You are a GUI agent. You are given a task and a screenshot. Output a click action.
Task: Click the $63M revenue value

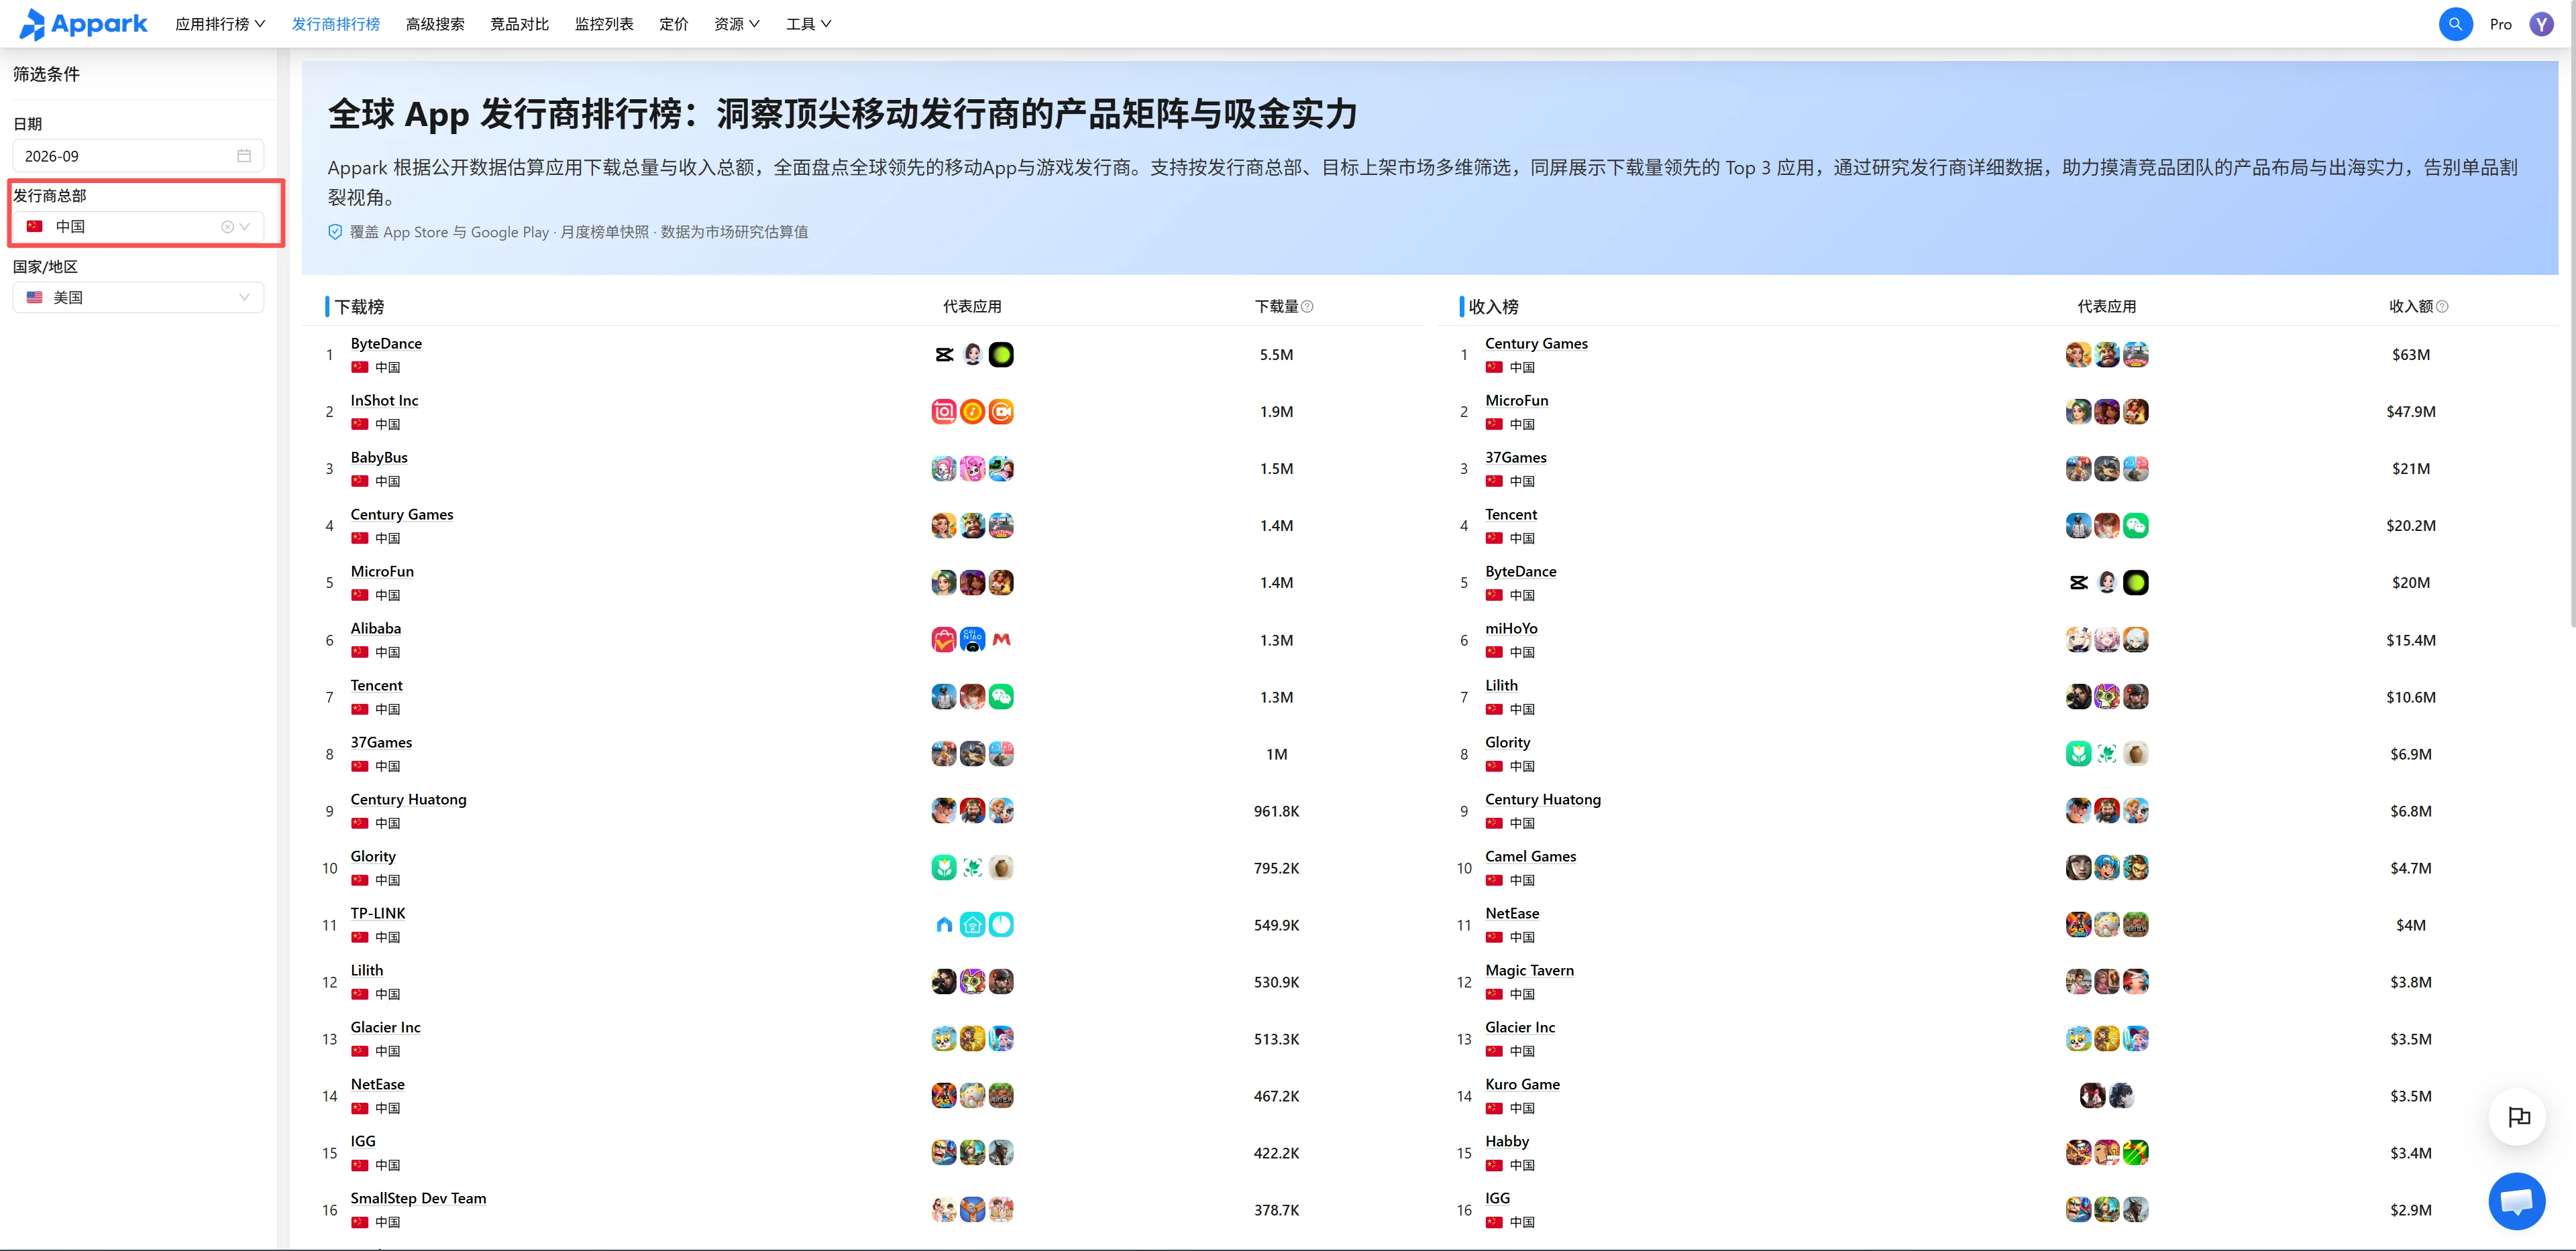coord(2410,355)
